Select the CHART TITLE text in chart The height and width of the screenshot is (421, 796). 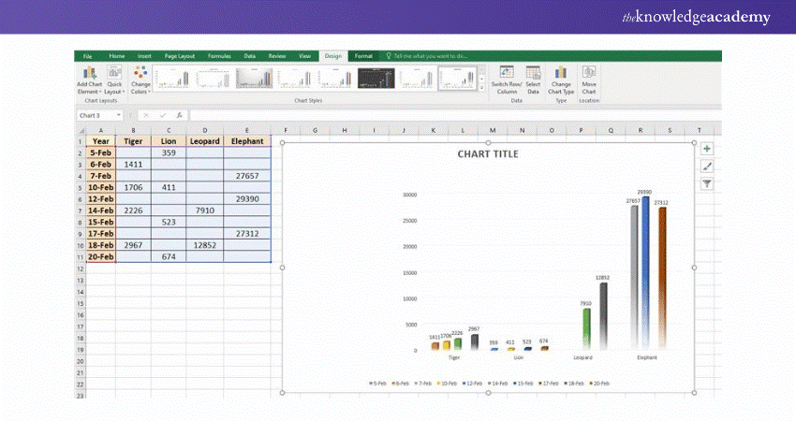[487, 154]
